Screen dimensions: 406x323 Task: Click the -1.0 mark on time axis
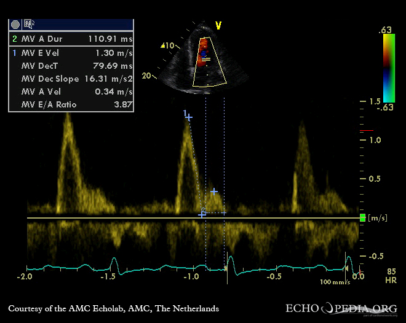click(x=191, y=277)
